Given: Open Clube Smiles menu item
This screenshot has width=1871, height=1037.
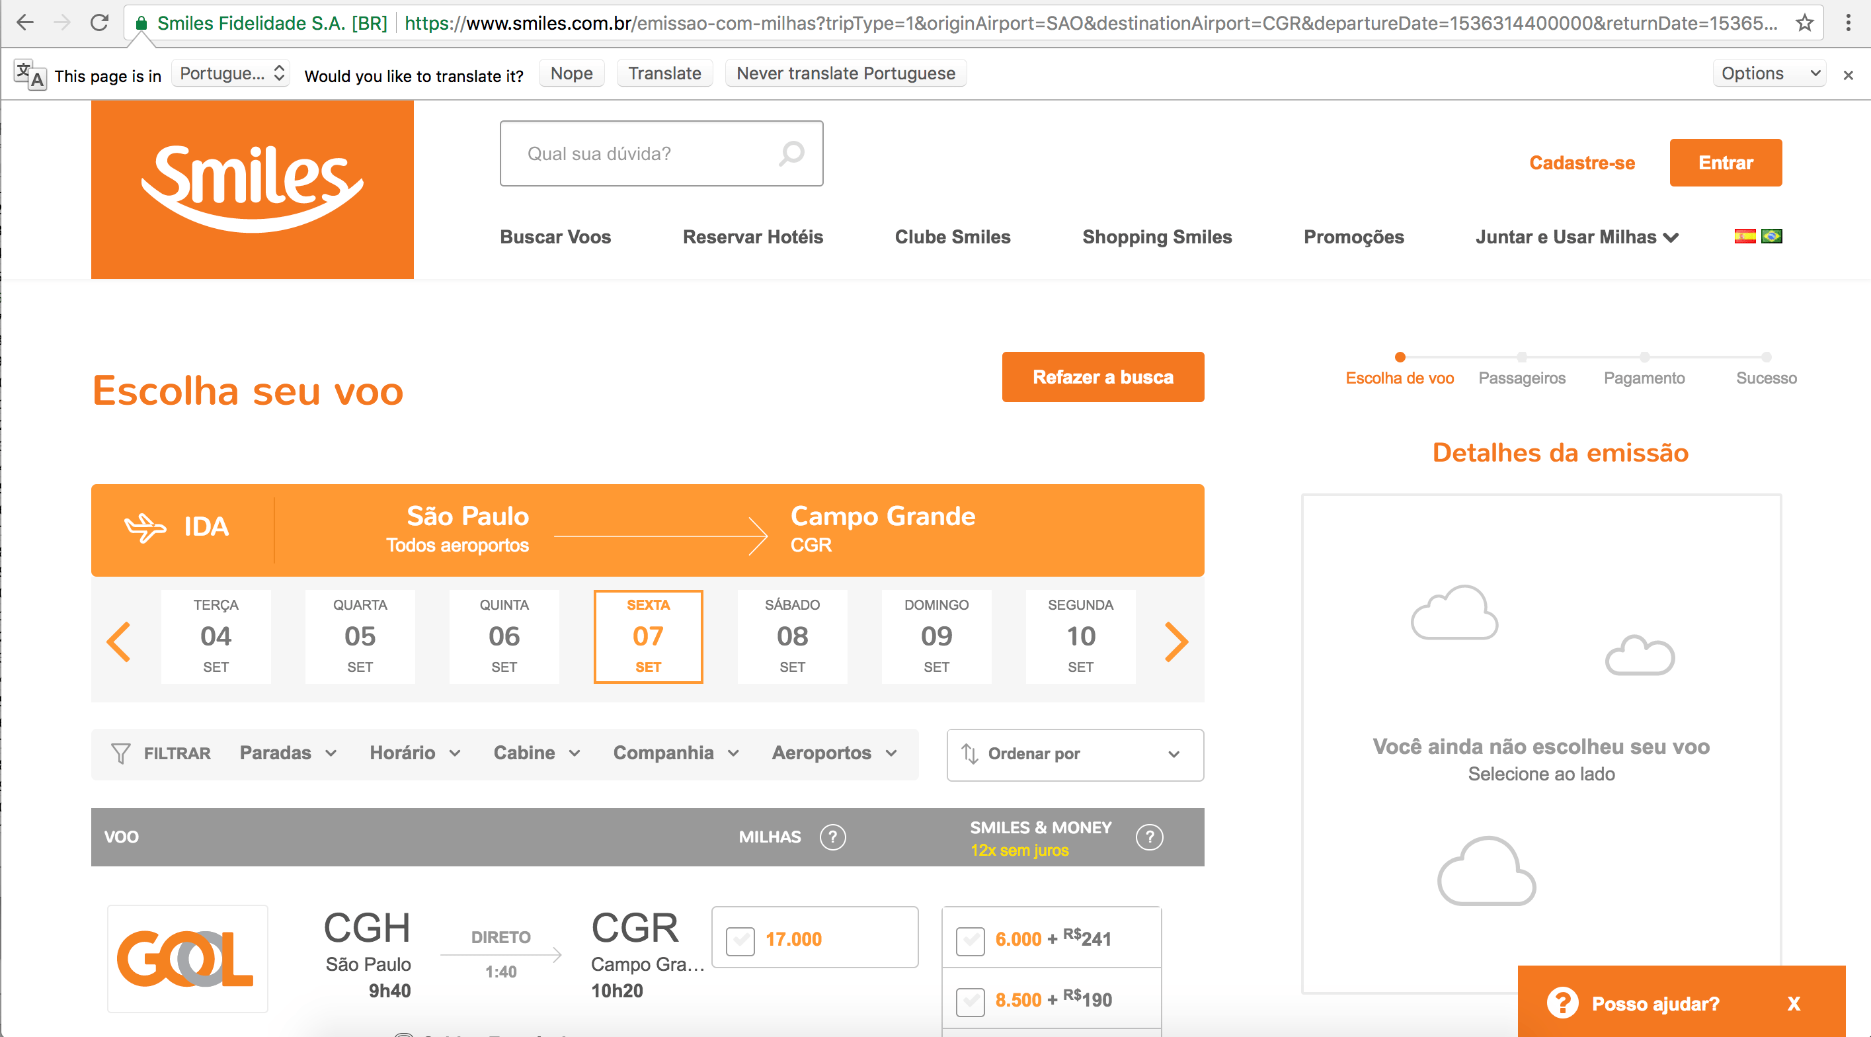Looking at the screenshot, I should click(x=952, y=237).
